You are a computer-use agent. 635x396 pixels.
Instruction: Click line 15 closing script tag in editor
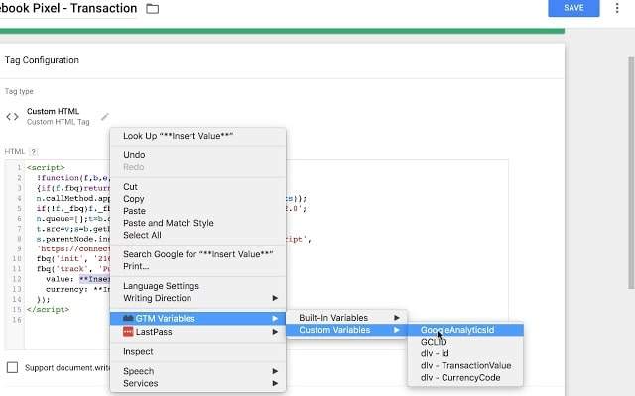(48, 310)
